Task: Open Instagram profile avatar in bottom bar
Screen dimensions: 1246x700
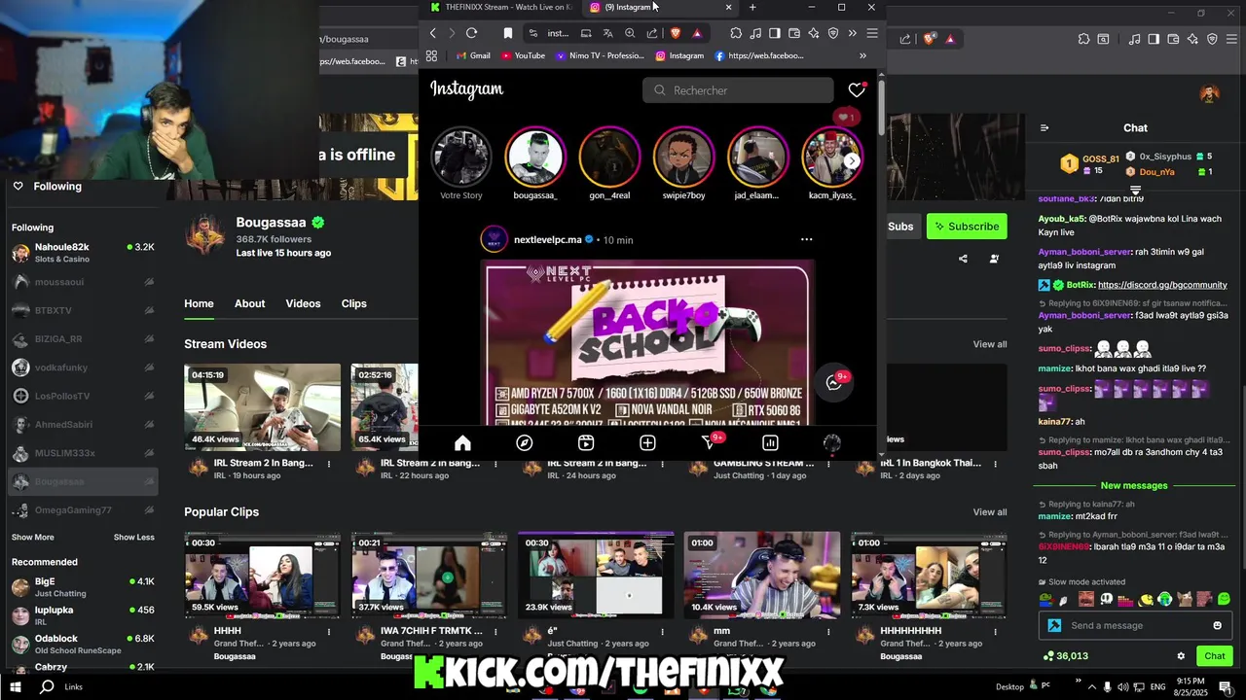Action: (831, 443)
